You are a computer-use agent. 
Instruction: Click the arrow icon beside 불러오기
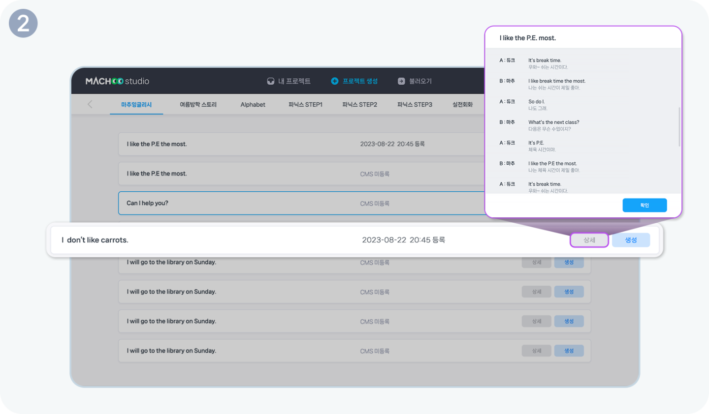(401, 81)
